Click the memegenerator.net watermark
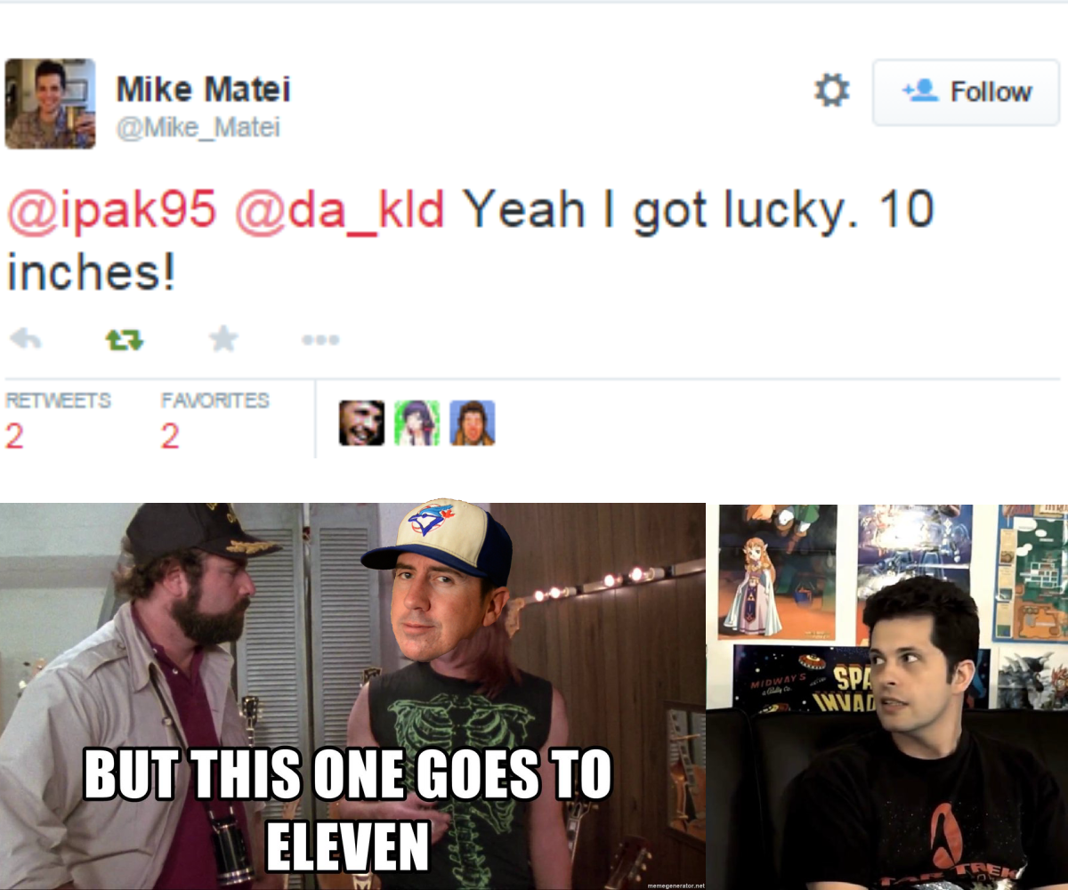This screenshot has width=1068, height=890. (x=675, y=886)
